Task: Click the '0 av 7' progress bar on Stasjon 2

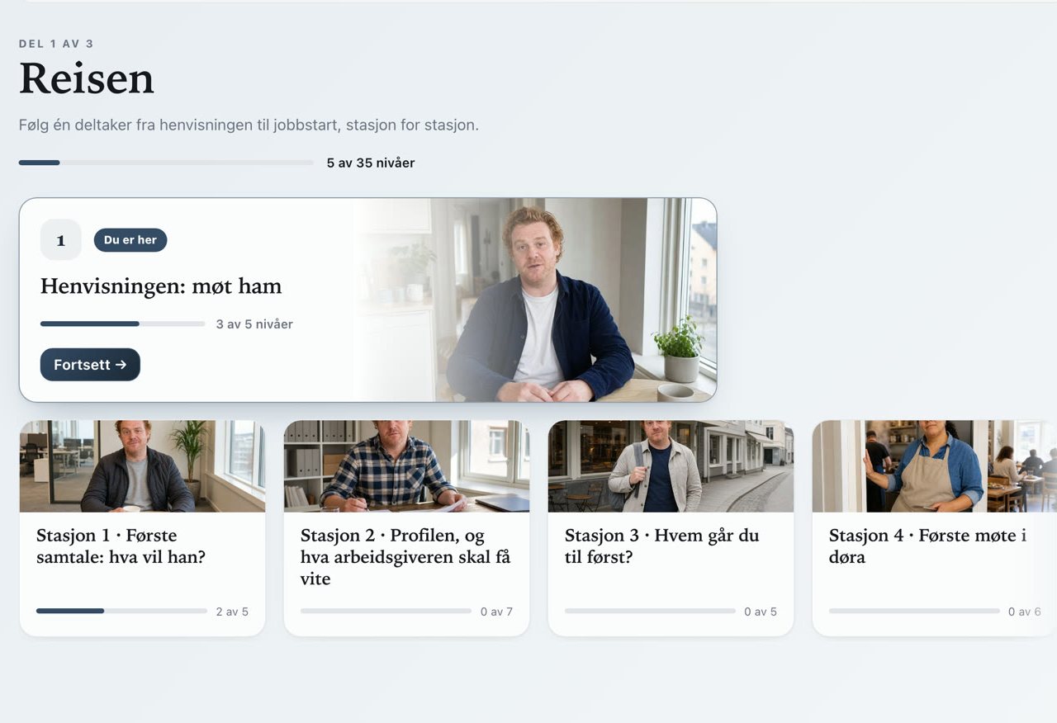Action: coord(386,611)
